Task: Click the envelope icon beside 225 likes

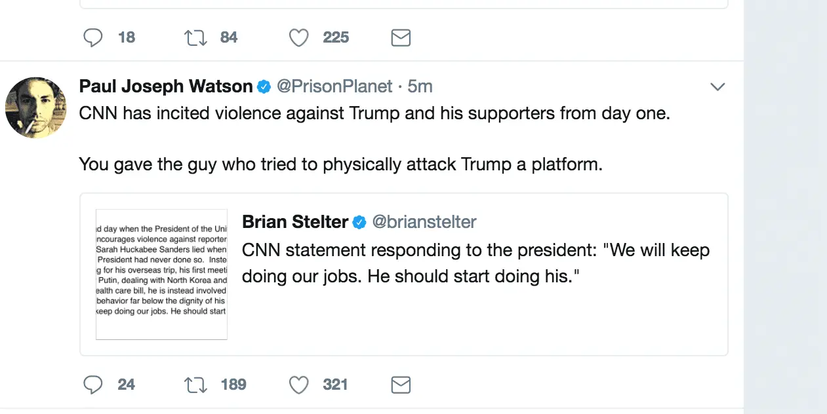Action: click(400, 38)
